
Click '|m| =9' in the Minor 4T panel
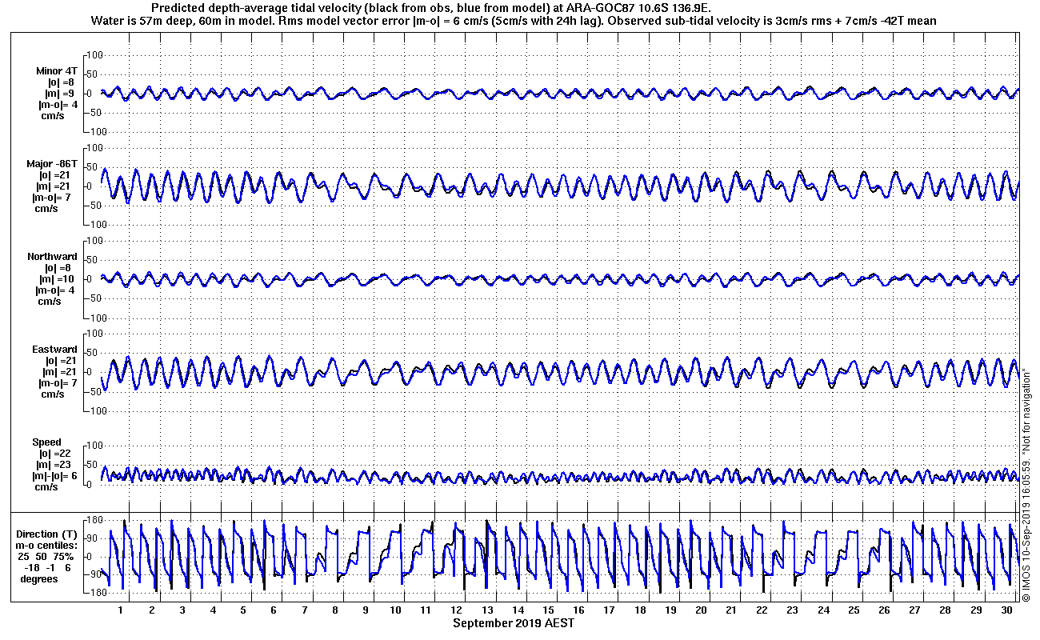click(60, 94)
